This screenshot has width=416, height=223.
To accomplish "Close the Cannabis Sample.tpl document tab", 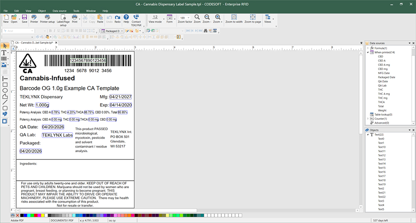I will (x=56, y=43).
